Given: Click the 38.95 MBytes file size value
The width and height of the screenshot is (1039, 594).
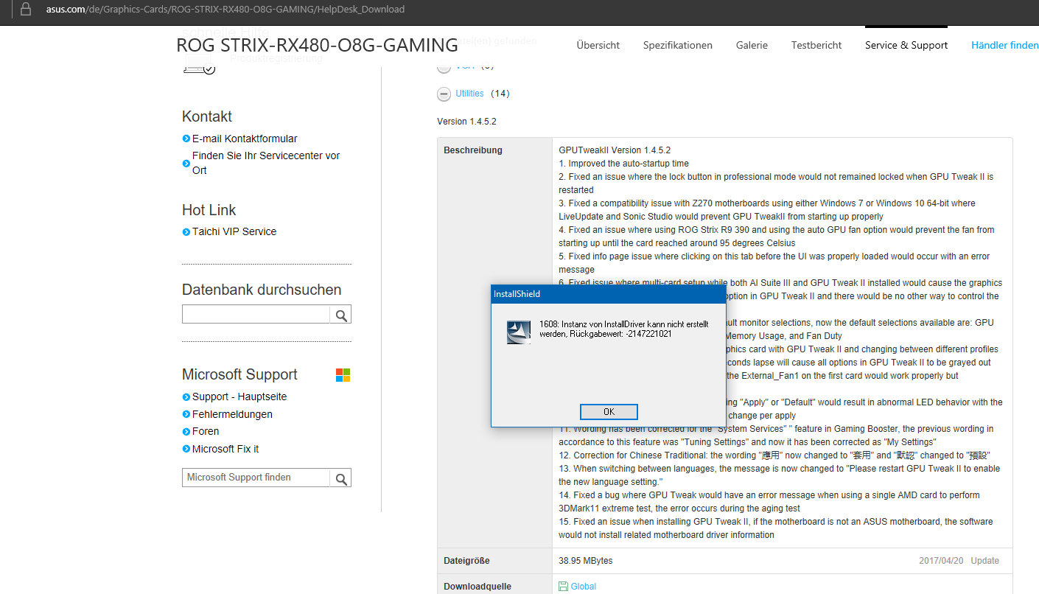Looking at the screenshot, I should pyautogui.click(x=586, y=561).
